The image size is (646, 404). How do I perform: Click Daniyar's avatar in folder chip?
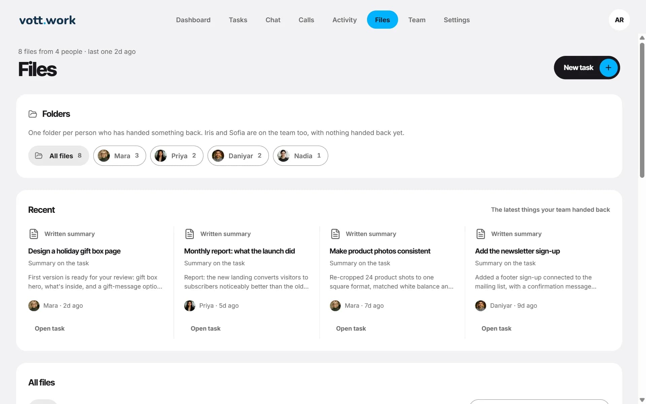(x=218, y=156)
